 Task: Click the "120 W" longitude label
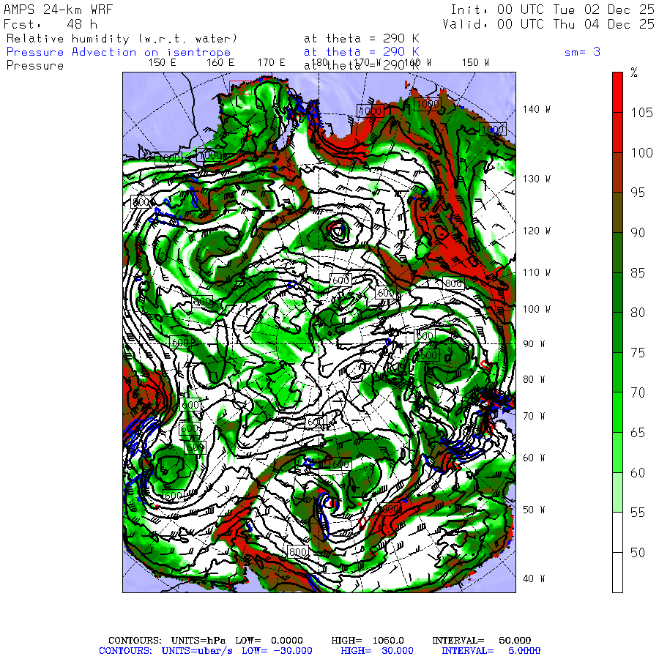(x=536, y=231)
